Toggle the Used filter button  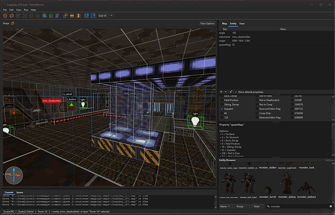coord(257,206)
